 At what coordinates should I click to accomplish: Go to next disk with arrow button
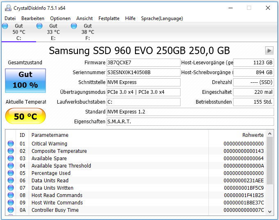pyautogui.click(x=269, y=51)
